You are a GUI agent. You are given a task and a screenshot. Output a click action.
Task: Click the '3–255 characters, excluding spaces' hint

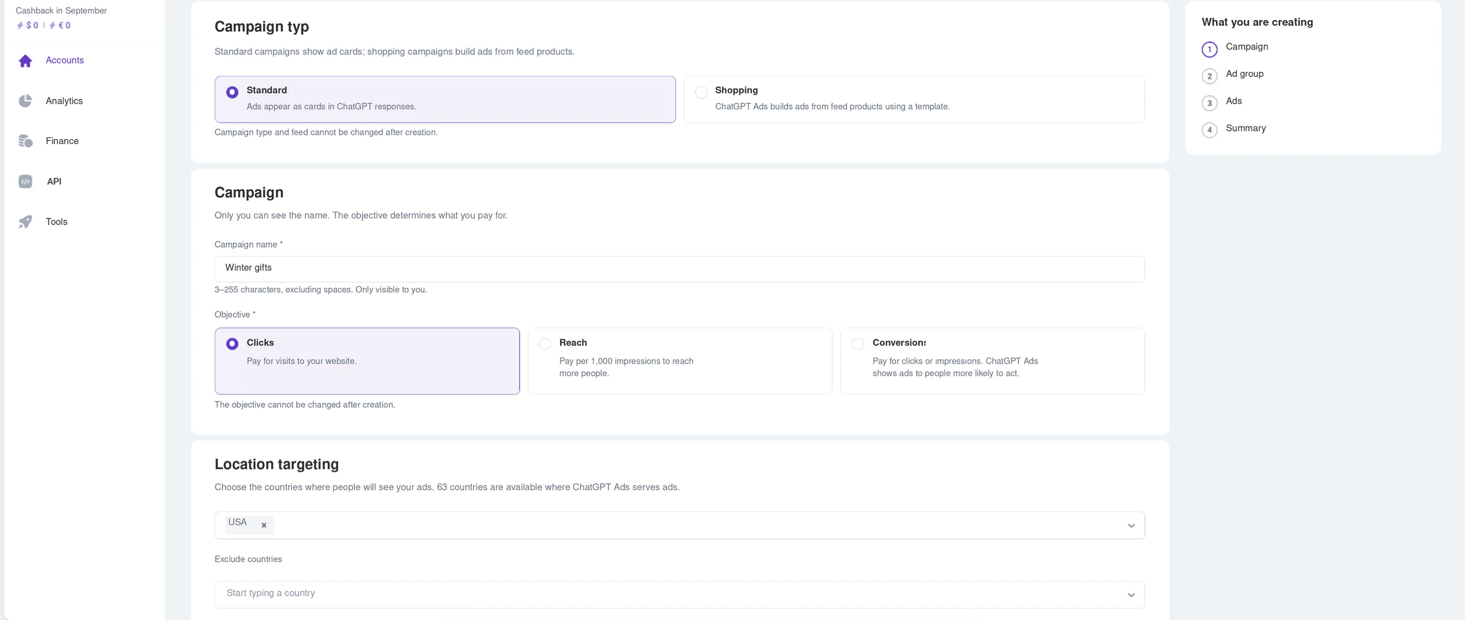click(320, 289)
